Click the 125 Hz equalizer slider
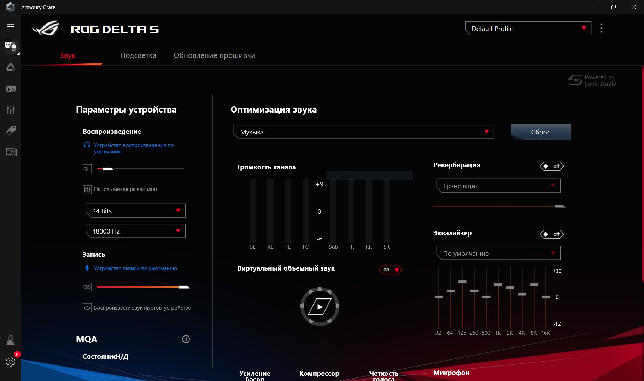This screenshot has height=381, width=644. click(x=462, y=282)
